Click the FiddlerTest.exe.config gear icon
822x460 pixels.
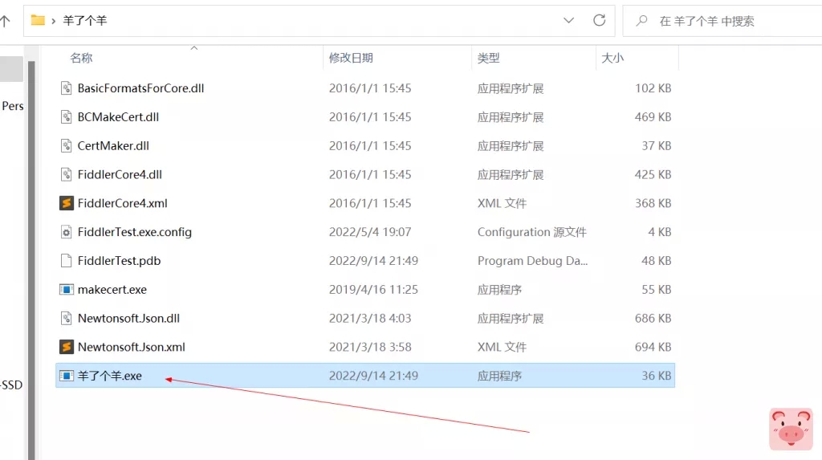click(66, 232)
